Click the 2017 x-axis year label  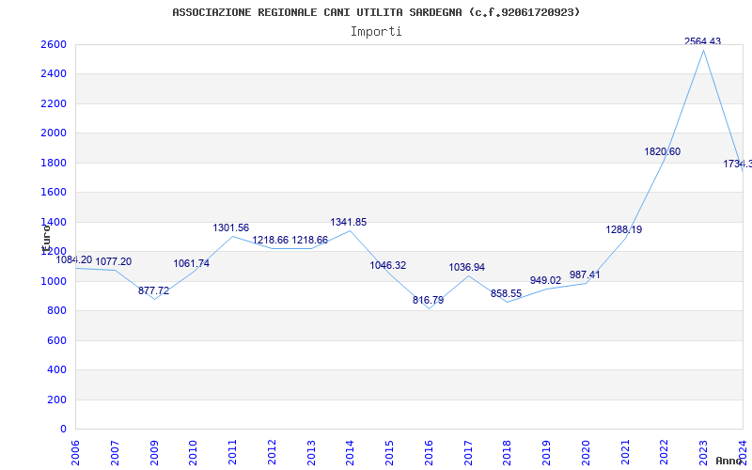pyautogui.click(x=468, y=453)
